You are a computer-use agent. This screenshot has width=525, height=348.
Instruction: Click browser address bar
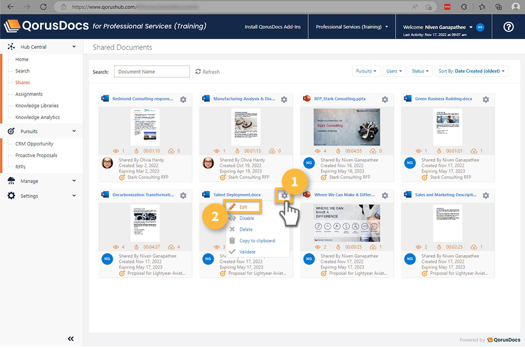[234, 7]
